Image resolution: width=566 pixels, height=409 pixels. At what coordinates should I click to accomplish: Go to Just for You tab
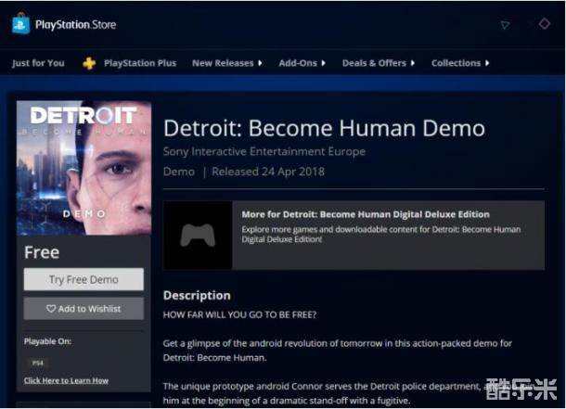(38, 63)
